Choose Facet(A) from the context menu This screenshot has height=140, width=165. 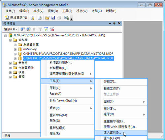click(x=68, y=94)
